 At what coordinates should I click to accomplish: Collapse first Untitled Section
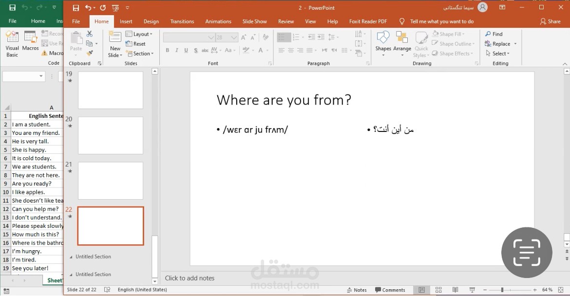click(x=71, y=257)
